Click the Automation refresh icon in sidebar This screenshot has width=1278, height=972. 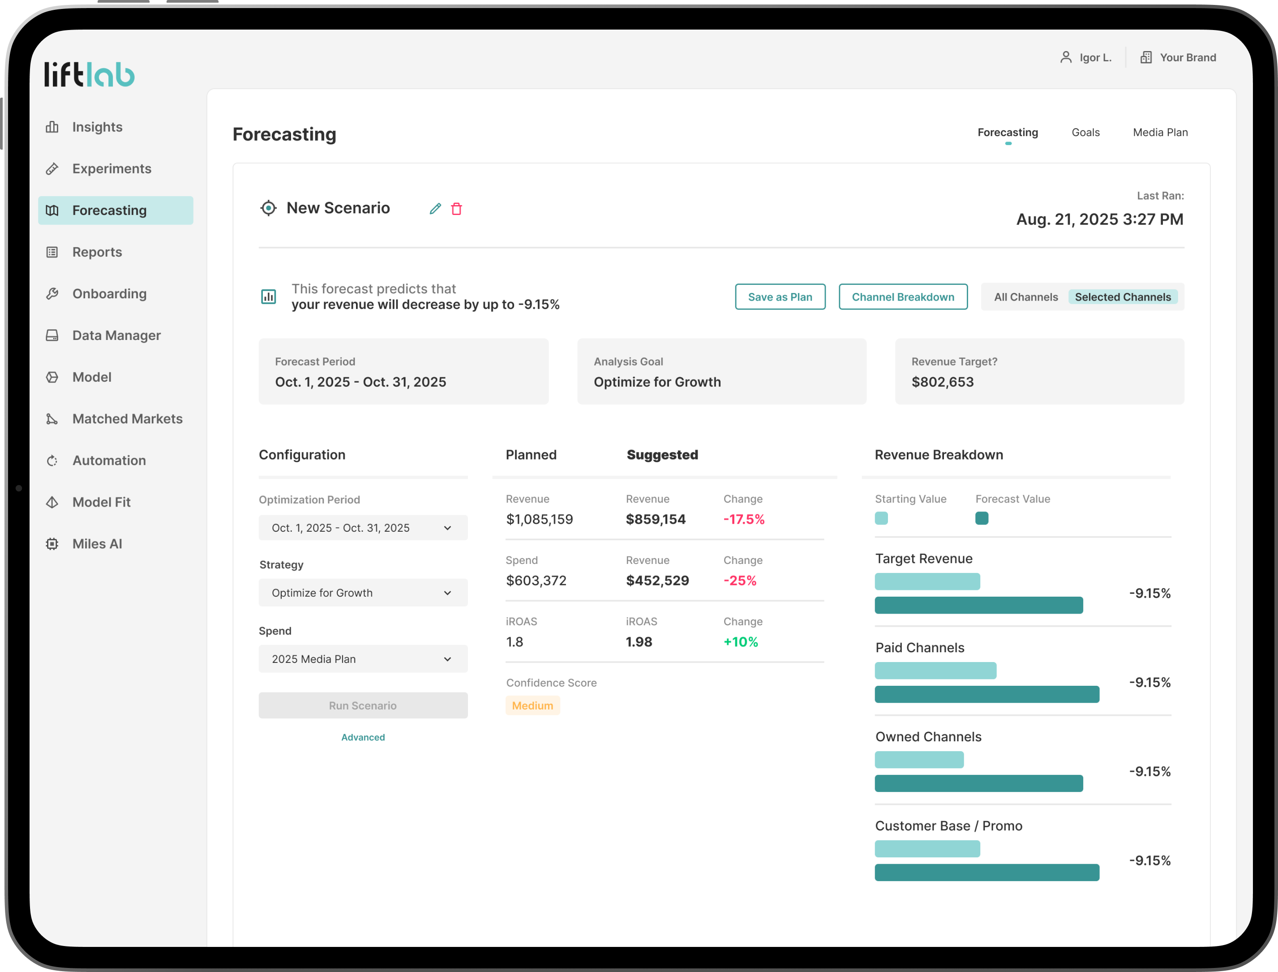(52, 460)
